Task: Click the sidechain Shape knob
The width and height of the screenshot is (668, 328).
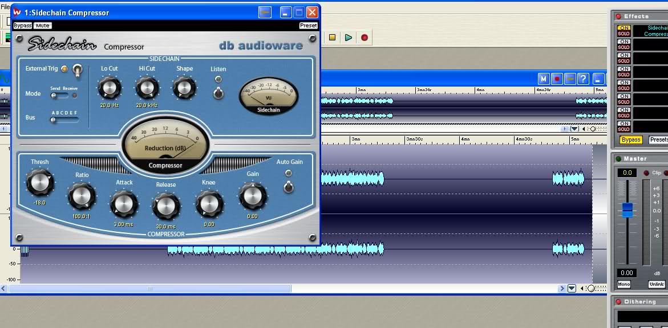Action: pos(184,88)
